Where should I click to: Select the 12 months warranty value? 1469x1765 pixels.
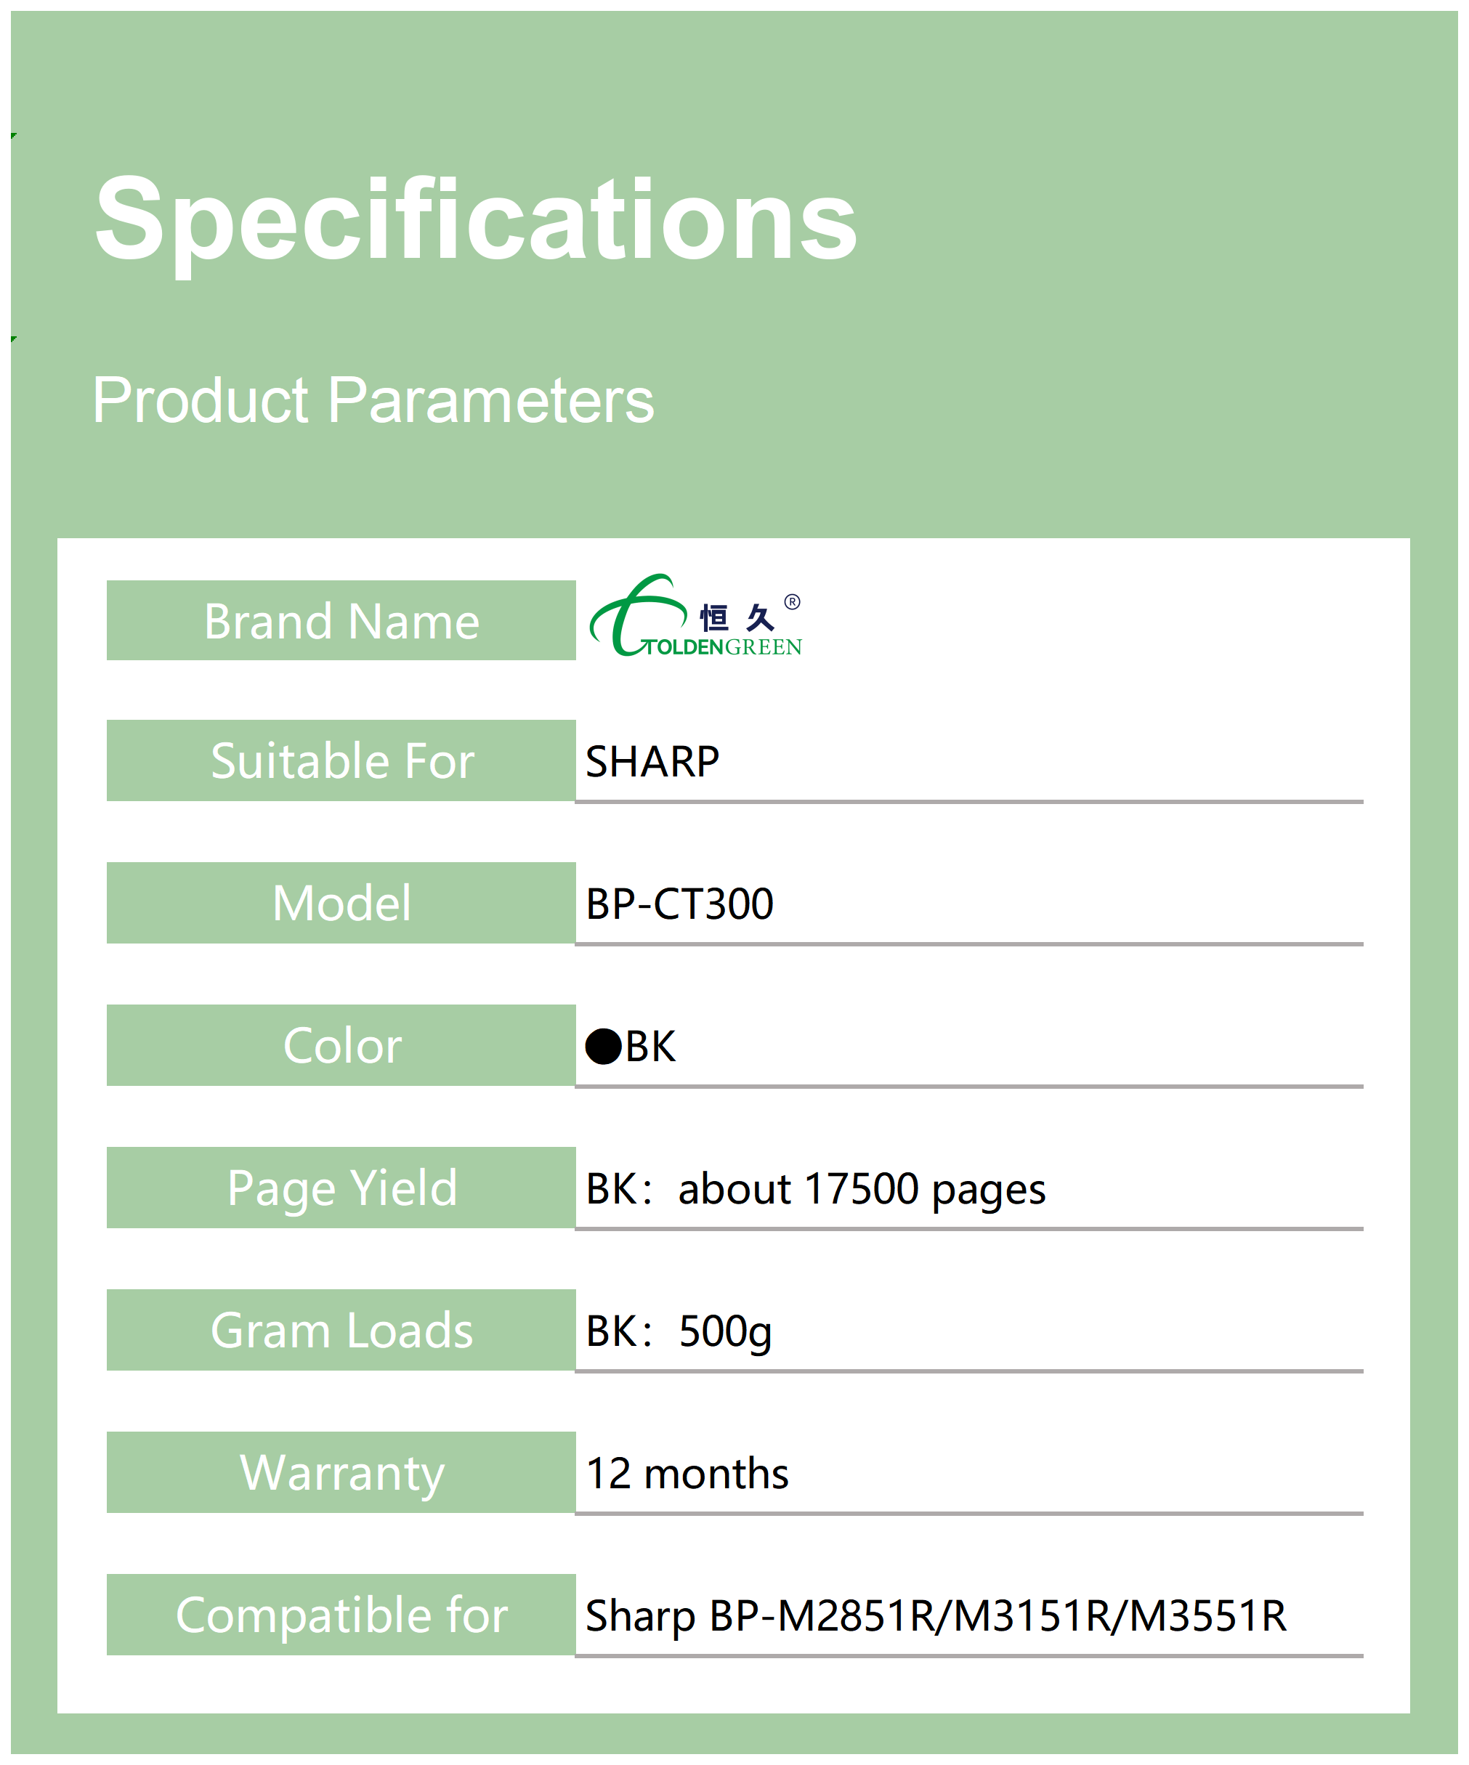687,1474
